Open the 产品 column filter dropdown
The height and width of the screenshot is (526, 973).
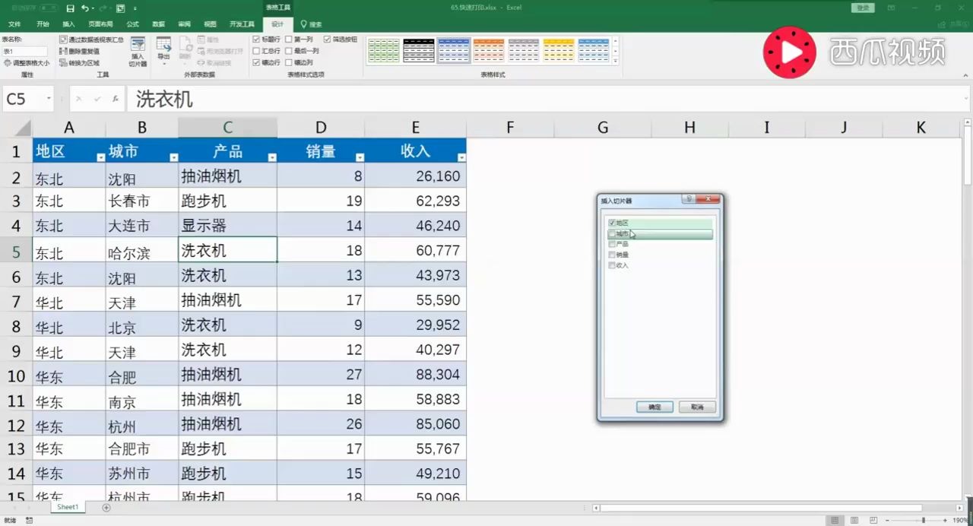(272, 157)
